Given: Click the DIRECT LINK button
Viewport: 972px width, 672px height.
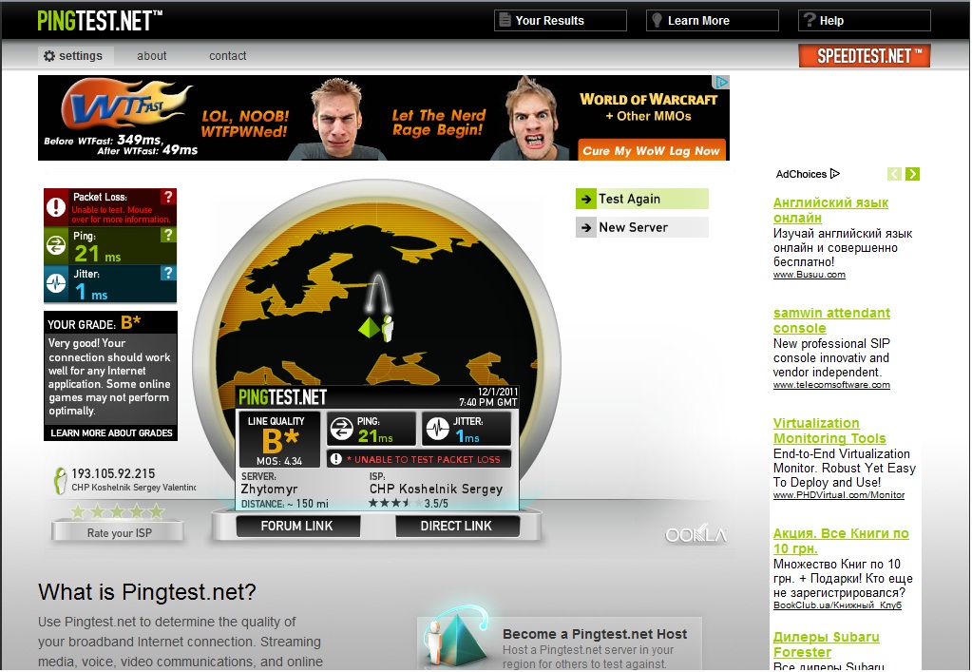Looking at the screenshot, I should coord(456,526).
